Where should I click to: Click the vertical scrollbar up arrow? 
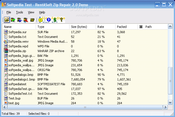170,26
